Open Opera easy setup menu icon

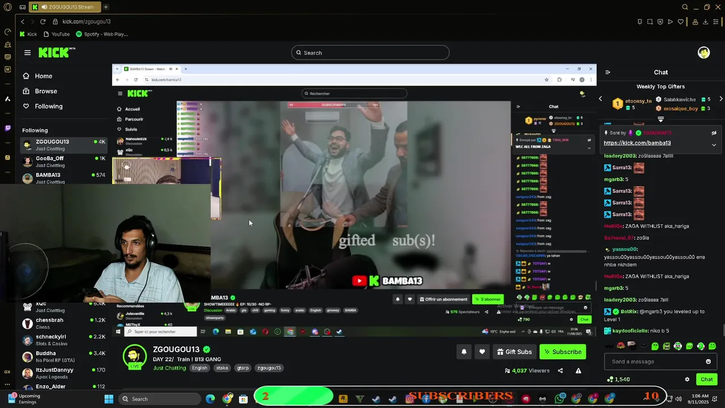[x=717, y=22]
